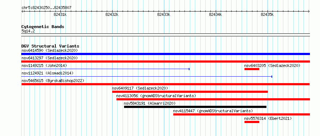The height and width of the screenshot is (136, 320).
Task: Click the 5q14.2 band label
Action: [28, 31]
